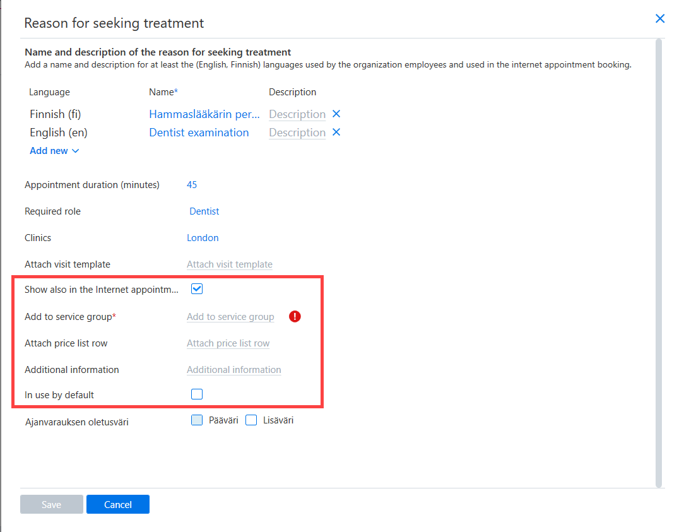Click the English (en) language label
The image size is (684, 532).
click(x=59, y=133)
